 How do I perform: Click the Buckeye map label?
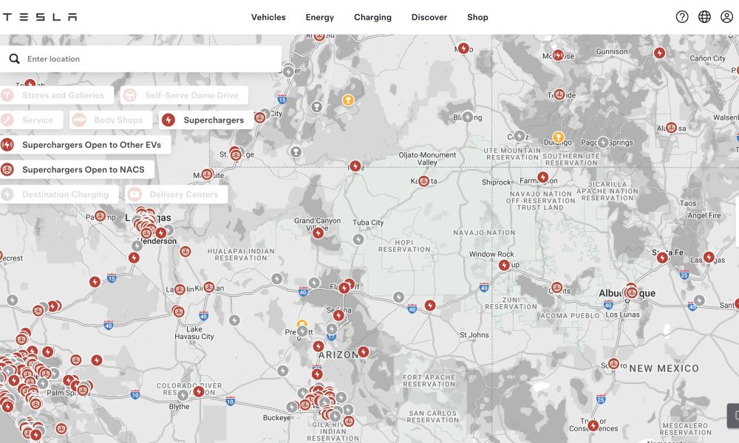tap(277, 418)
